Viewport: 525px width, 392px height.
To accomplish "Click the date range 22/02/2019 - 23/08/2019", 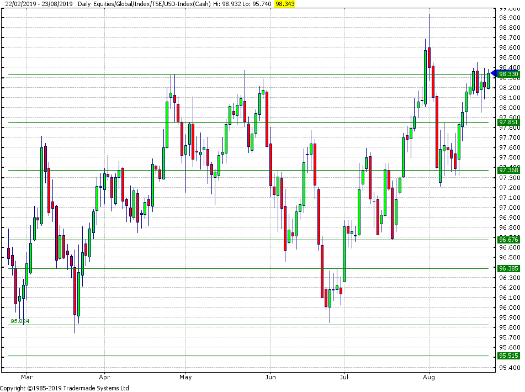I will (36, 4).
